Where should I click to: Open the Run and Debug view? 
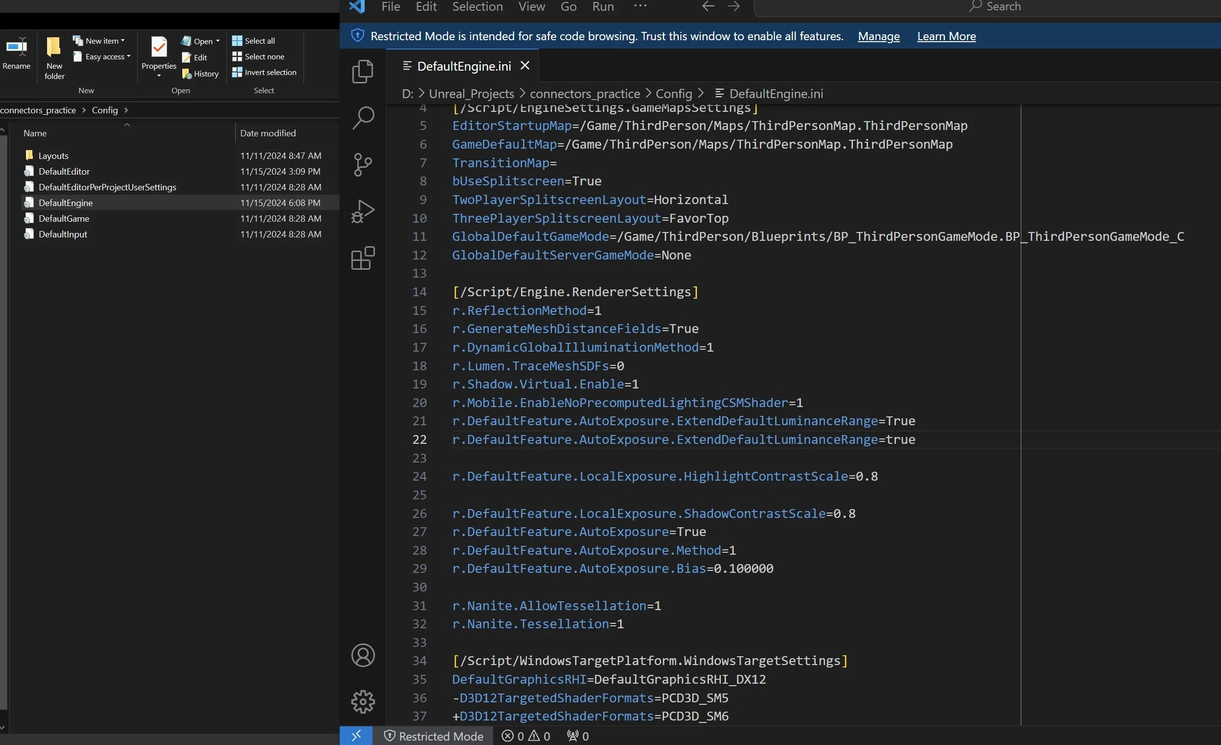point(363,211)
